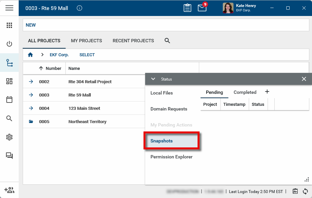Image resolution: width=312 pixels, height=198 pixels.
Task: Click the power icon in sidebar
Action: 9,44
